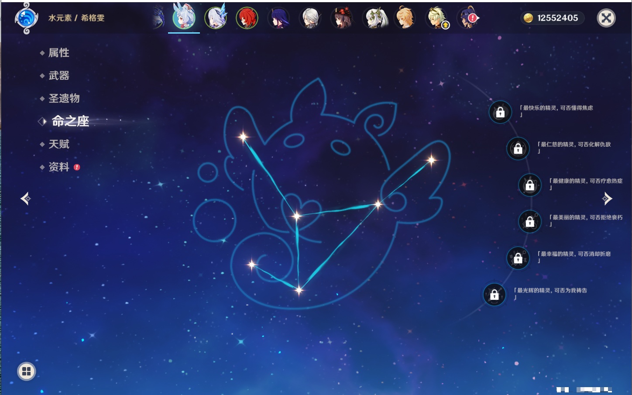Click the Hydro element icon
Screen dimensions: 632x395
26,18
